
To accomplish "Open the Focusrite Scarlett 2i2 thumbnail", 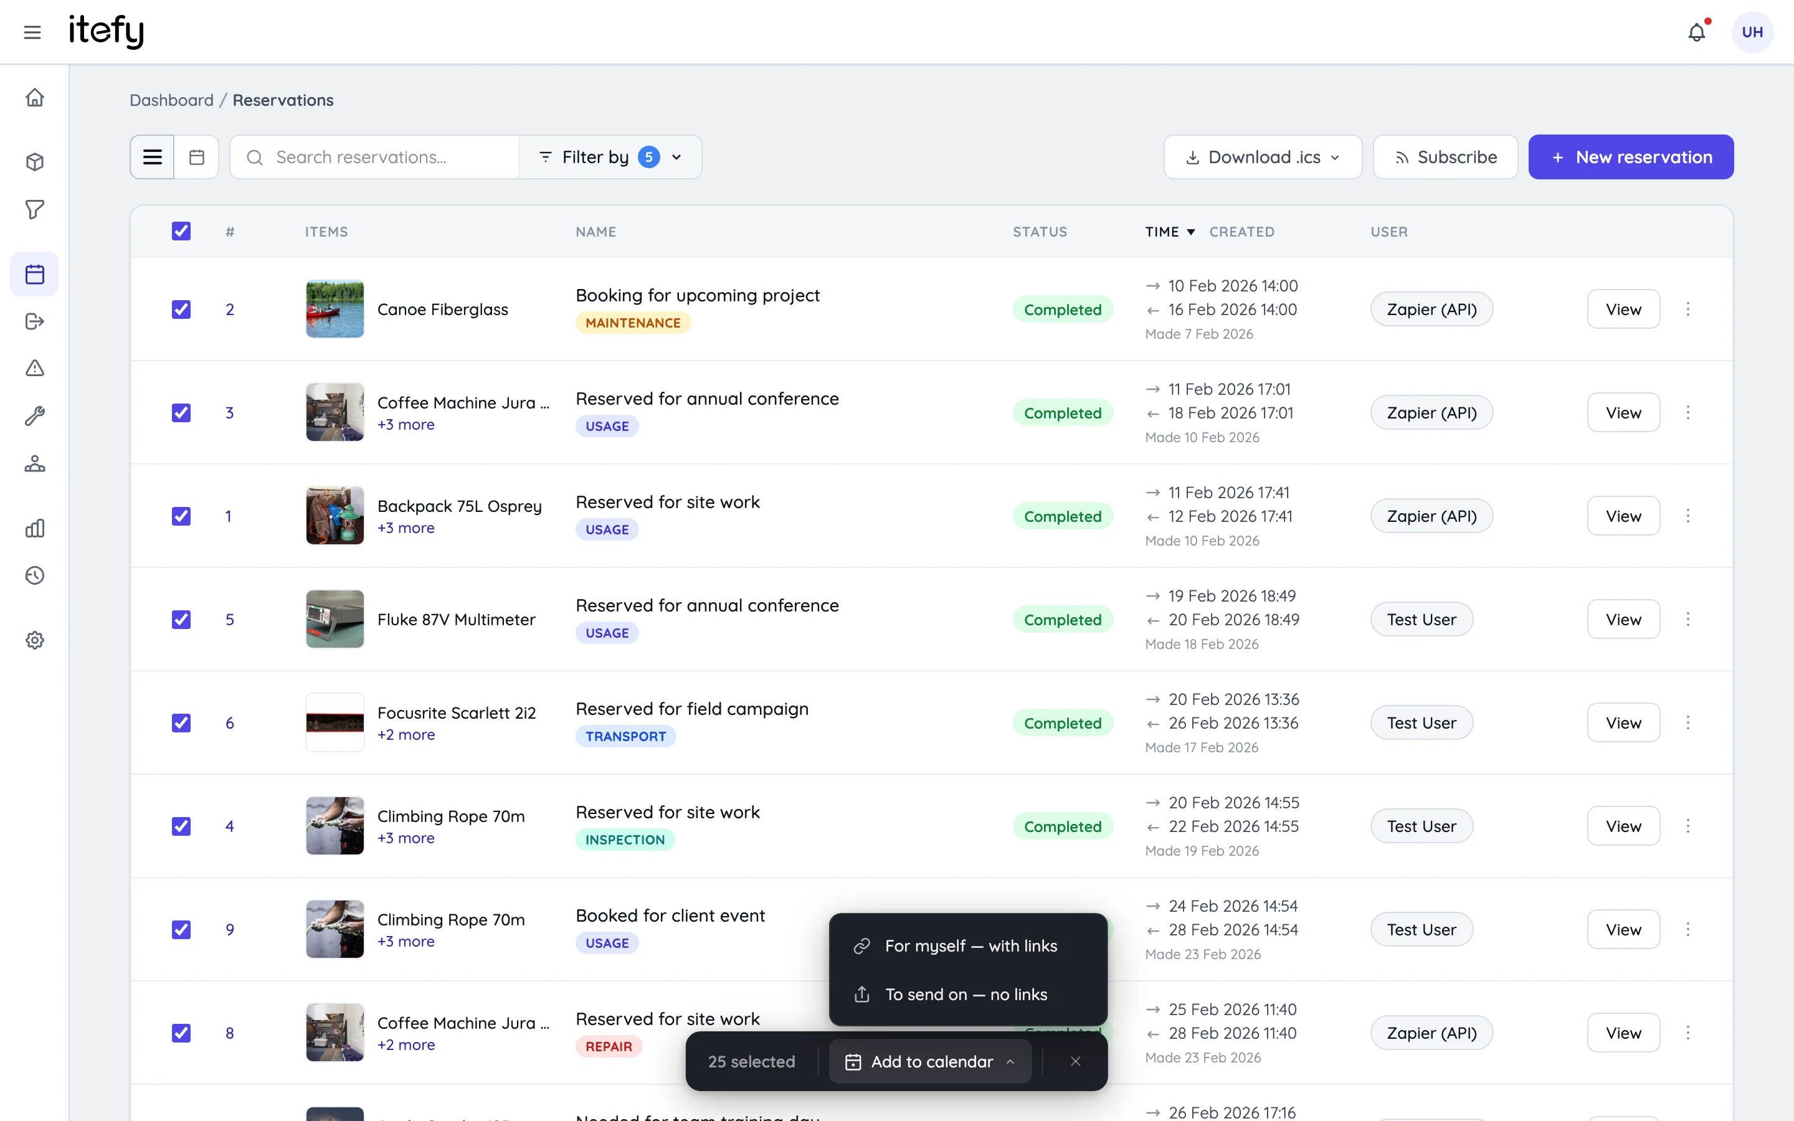I will tap(335, 723).
